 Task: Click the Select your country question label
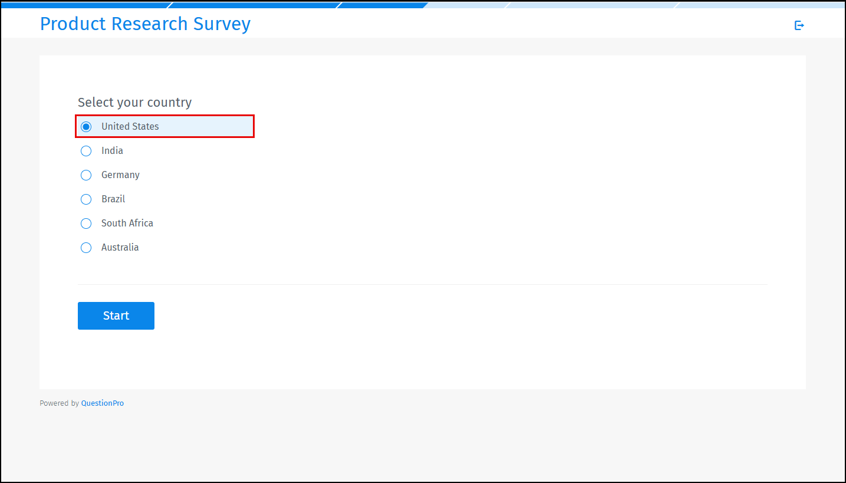(134, 102)
